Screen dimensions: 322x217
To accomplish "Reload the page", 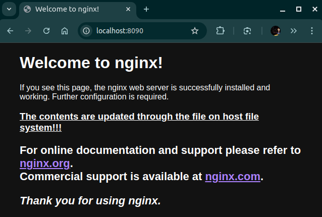I will (x=46, y=31).
